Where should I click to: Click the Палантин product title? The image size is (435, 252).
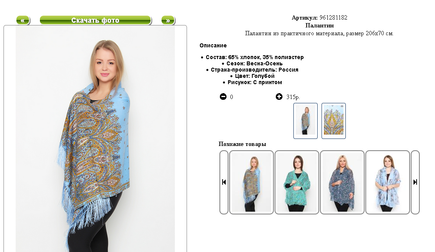pos(320,25)
